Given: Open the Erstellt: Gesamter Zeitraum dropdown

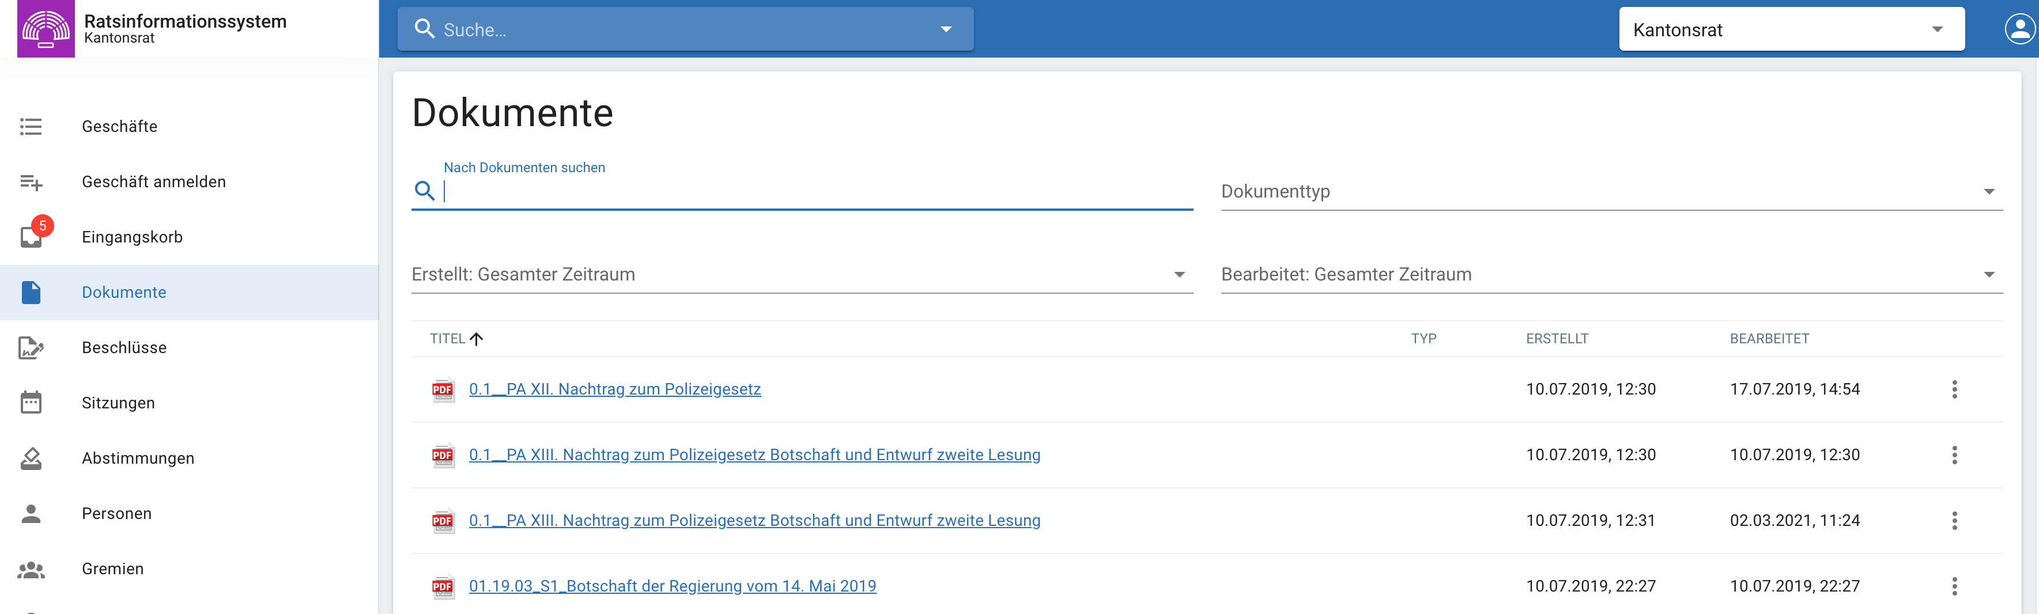Looking at the screenshot, I should pyautogui.click(x=801, y=275).
